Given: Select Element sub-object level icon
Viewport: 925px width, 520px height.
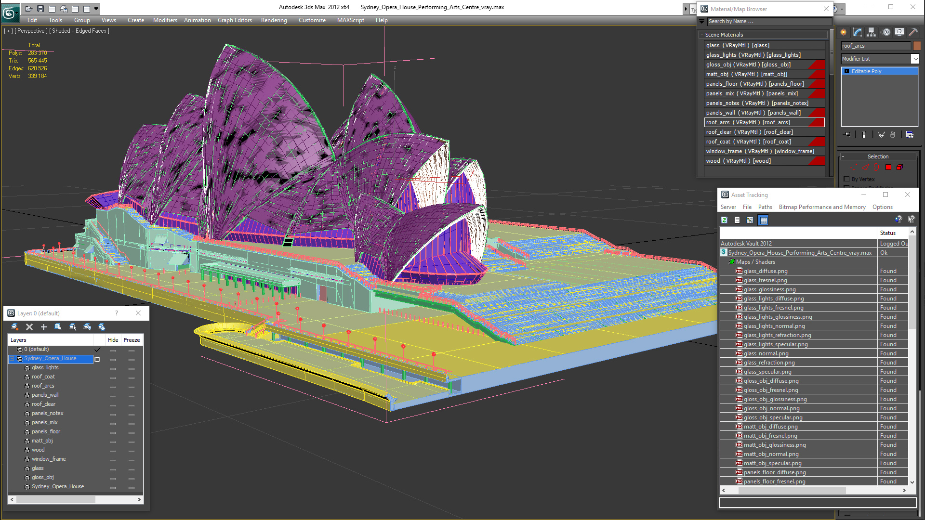Looking at the screenshot, I should 899,168.
